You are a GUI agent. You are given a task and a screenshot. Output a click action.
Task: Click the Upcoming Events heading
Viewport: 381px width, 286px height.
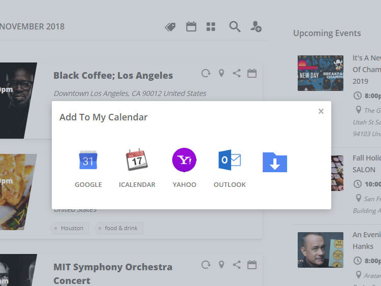[327, 33]
